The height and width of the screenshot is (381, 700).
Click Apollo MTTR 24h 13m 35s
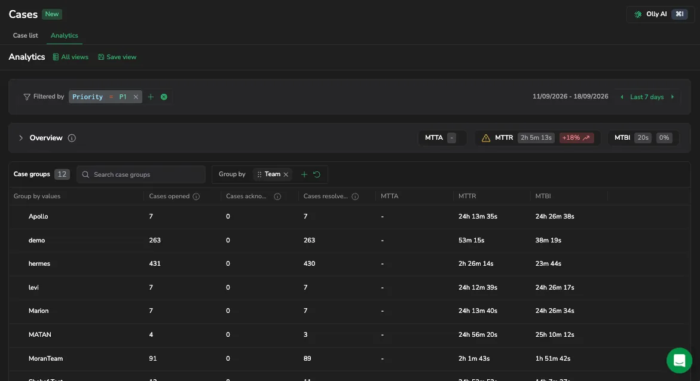(478, 216)
